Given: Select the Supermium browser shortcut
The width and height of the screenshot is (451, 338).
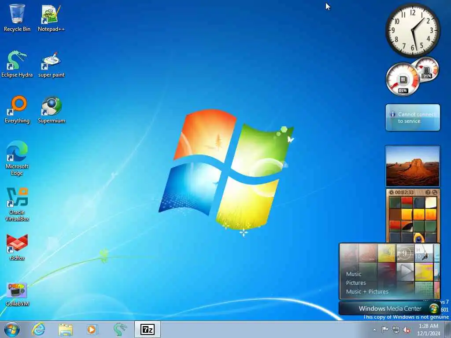Looking at the screenshot, I should point(51,109).
